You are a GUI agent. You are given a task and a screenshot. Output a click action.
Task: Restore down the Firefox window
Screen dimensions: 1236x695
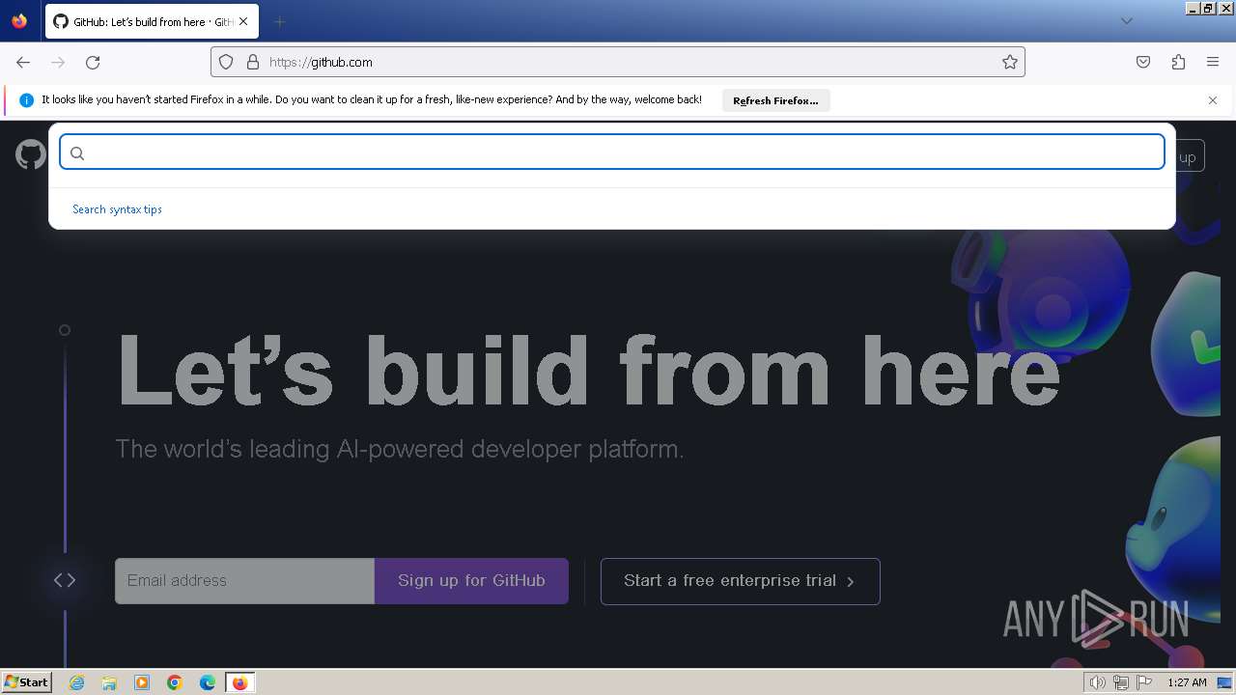click(1209, 8)
